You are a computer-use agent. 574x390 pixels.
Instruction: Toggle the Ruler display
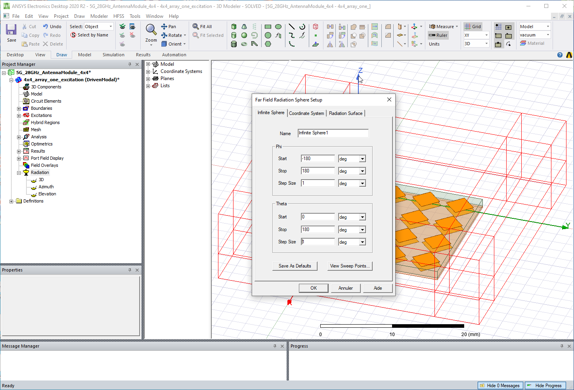click(438, 35)
